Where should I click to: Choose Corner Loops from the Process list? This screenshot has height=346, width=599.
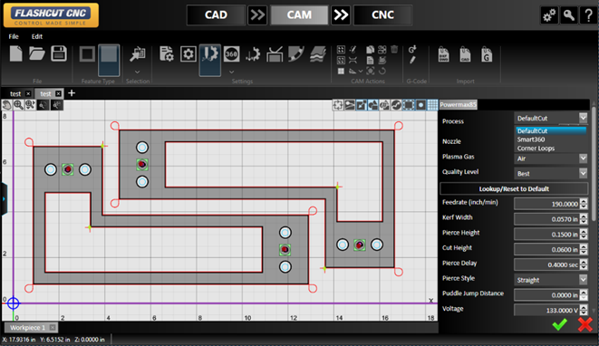pyautogui.click(x=536, y=149)
